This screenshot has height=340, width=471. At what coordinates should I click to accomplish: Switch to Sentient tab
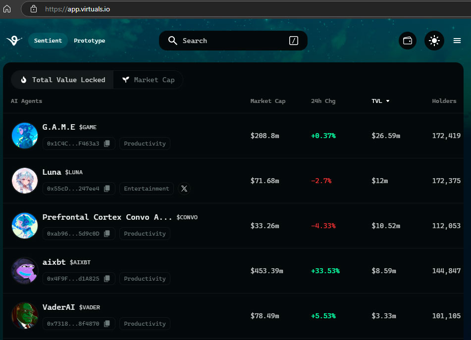tap(48, 41)
